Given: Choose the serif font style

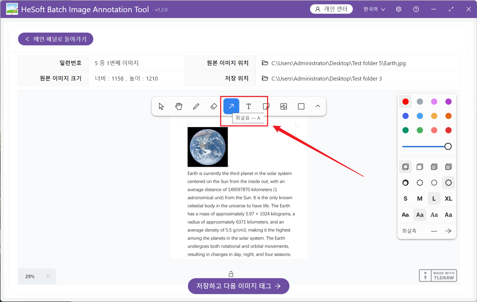Looking at the screenshot, I should click(434, 215).
